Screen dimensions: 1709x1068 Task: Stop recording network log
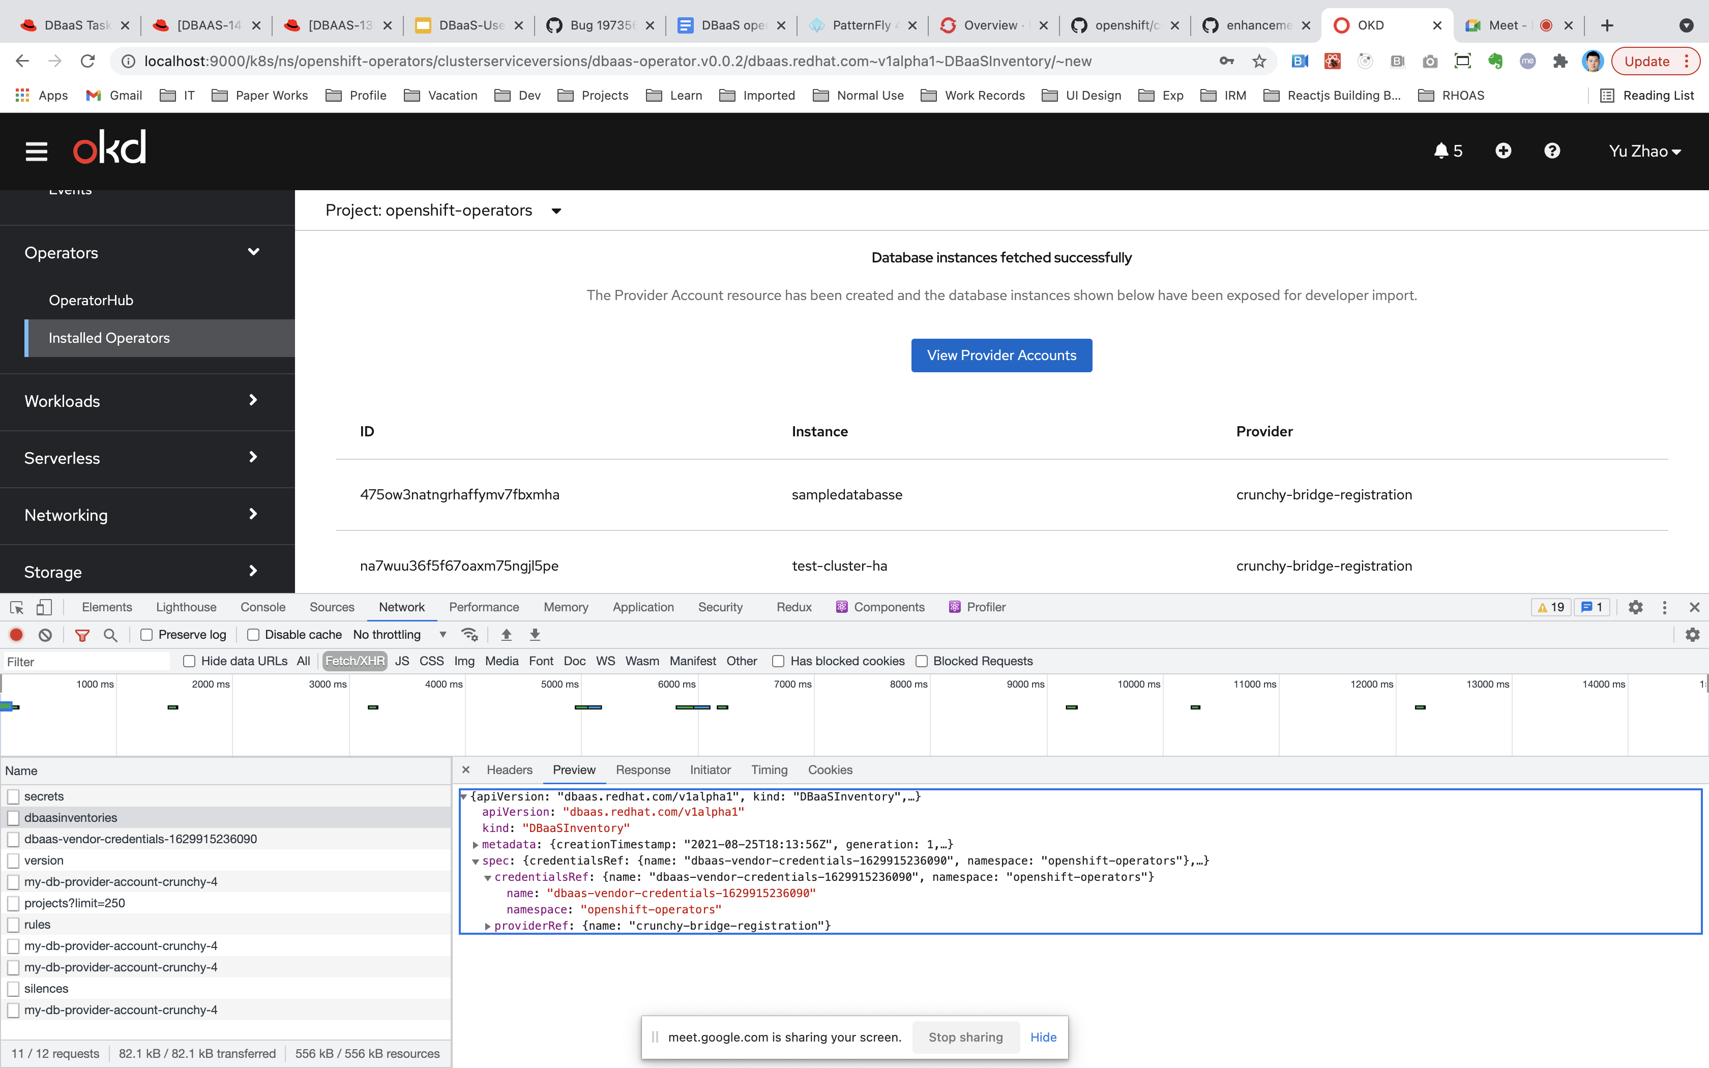point(16,634)
